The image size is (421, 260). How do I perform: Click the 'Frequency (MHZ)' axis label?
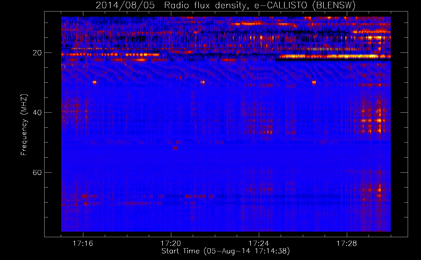tap(24, 125)
